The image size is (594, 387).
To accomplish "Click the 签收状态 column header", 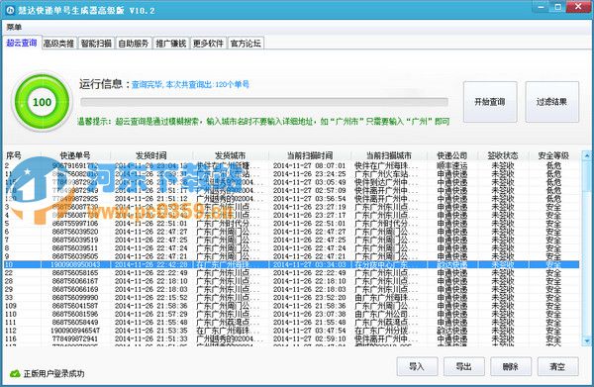I will (x=503, y=155).
